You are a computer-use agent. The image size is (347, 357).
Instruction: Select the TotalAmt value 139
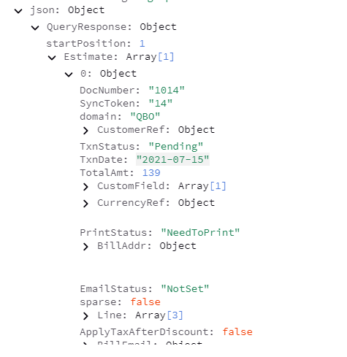[x=151, y=173]
